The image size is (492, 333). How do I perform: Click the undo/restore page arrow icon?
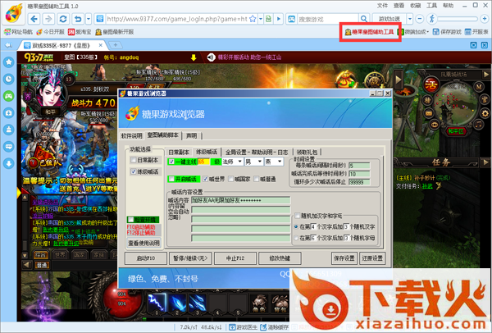coord(78,19)
